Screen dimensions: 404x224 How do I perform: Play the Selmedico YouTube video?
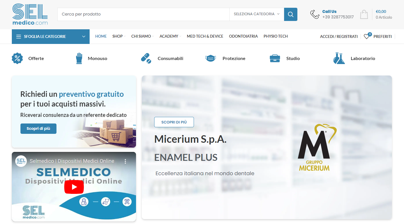[x=74, y=187]
